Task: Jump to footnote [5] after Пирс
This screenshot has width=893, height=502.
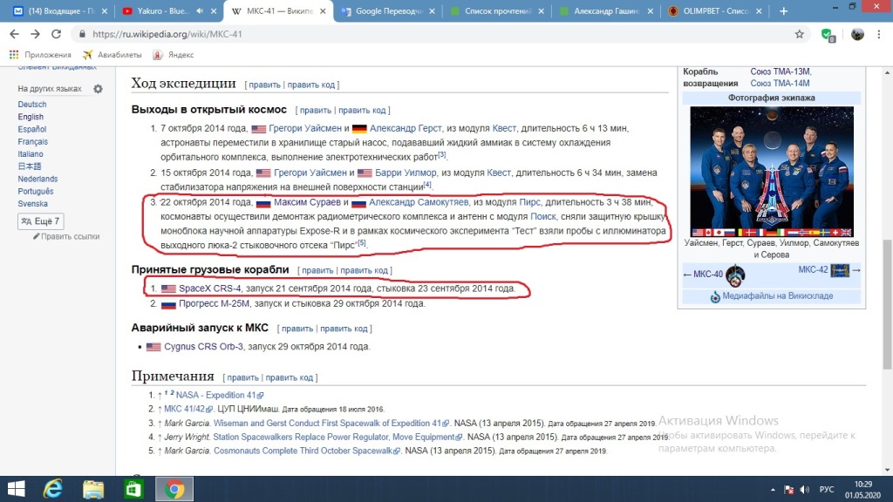Action: (x=362, y=243)
